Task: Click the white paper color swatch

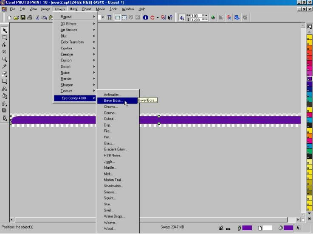Action: click(268, 228)
